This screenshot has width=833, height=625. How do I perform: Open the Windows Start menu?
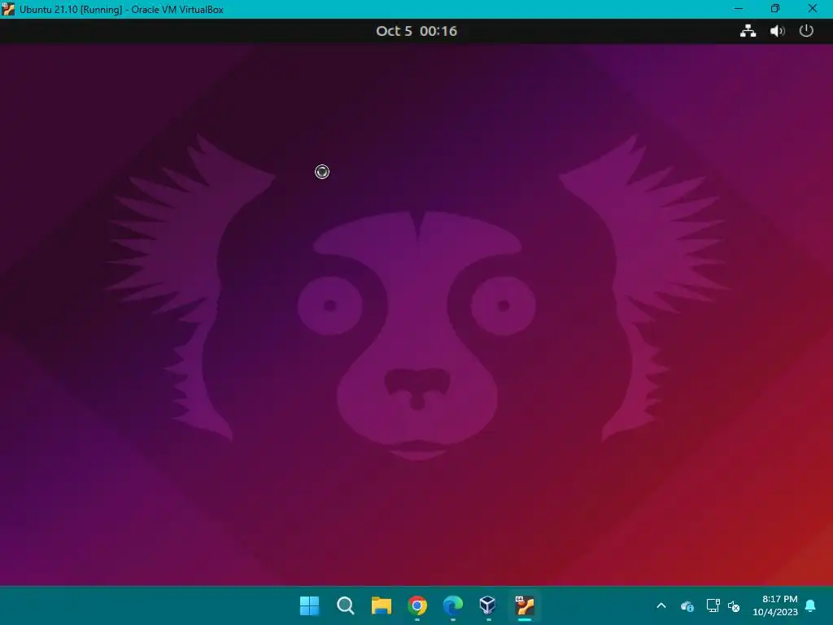pos(309,605)
